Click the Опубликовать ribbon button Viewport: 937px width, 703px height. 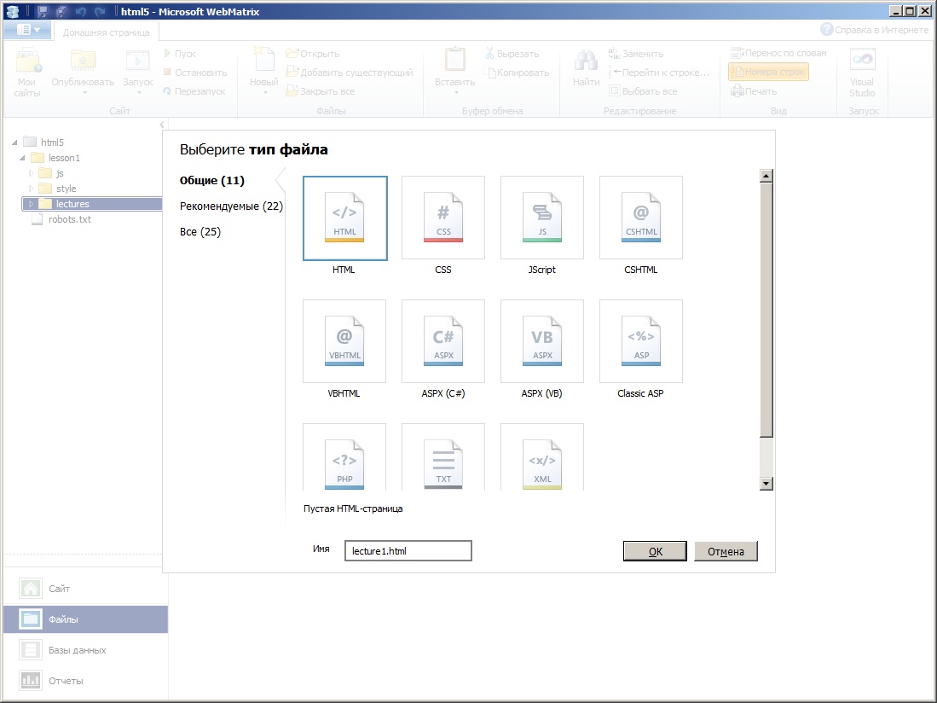83,73
